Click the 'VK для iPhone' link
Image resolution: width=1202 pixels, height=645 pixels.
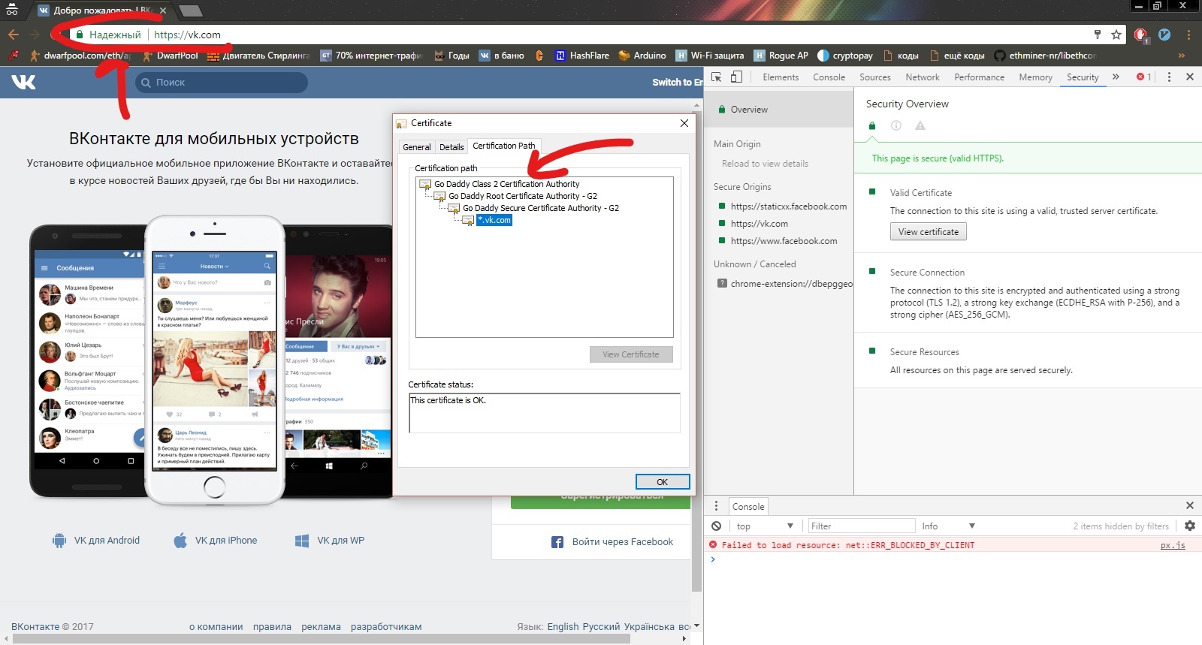click(x=216, y=541)
